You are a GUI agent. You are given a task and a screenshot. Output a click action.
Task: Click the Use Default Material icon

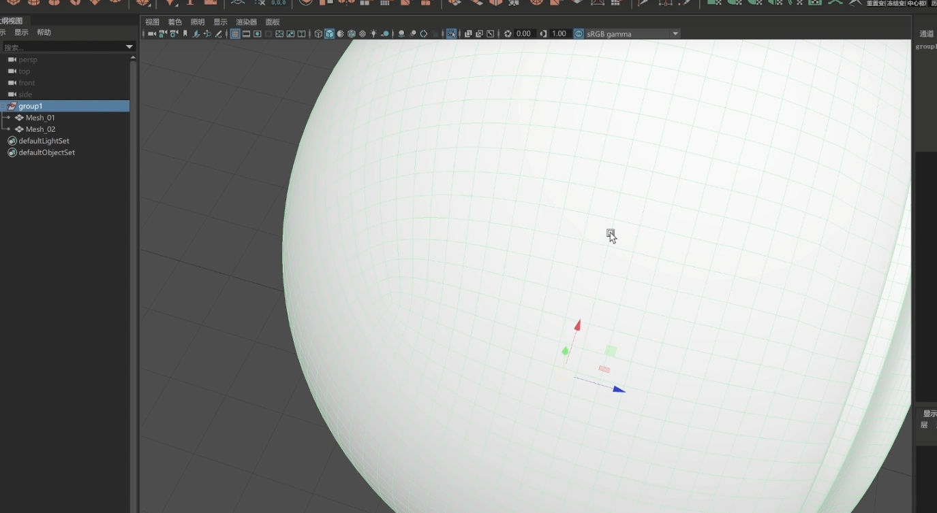coord(340,33)
